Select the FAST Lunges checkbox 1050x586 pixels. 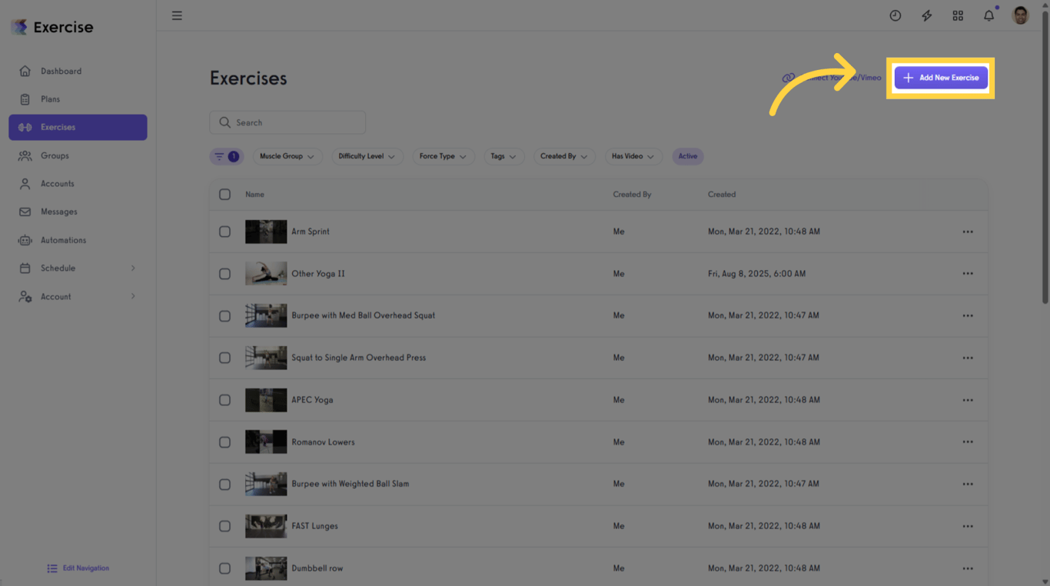click(224, 526)
